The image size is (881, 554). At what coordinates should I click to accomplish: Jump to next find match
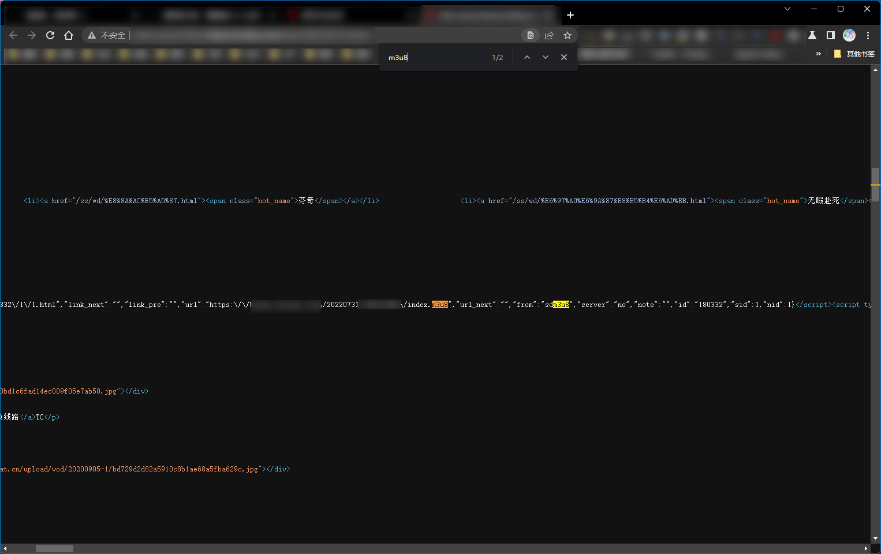546,57
